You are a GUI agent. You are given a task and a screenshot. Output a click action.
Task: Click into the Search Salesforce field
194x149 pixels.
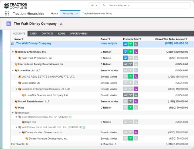pyautogui.click(x=145, y=5)
